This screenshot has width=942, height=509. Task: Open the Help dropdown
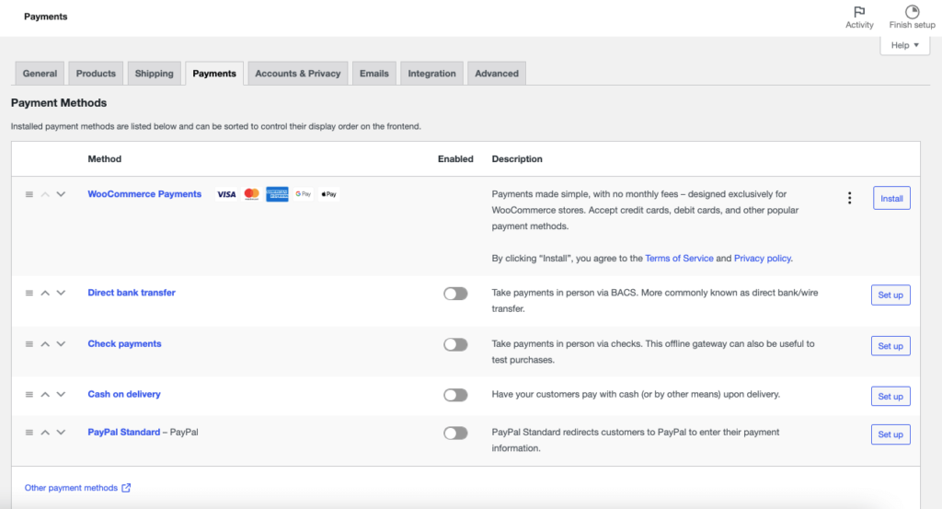click(x=905, y=45)
